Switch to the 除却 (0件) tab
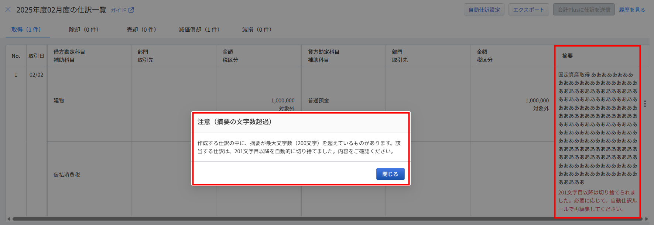 83,29
